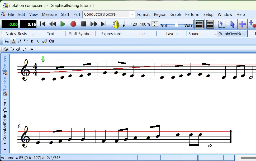Click the green playback start arrow marker

(x=43, y=59)
